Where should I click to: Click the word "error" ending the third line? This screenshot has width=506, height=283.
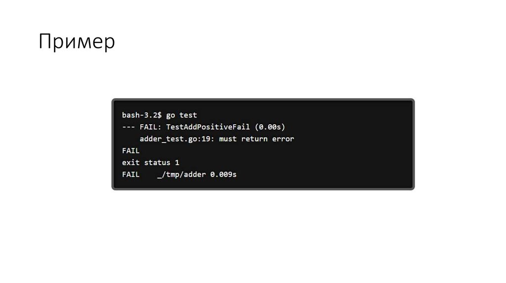click(283, 139)
